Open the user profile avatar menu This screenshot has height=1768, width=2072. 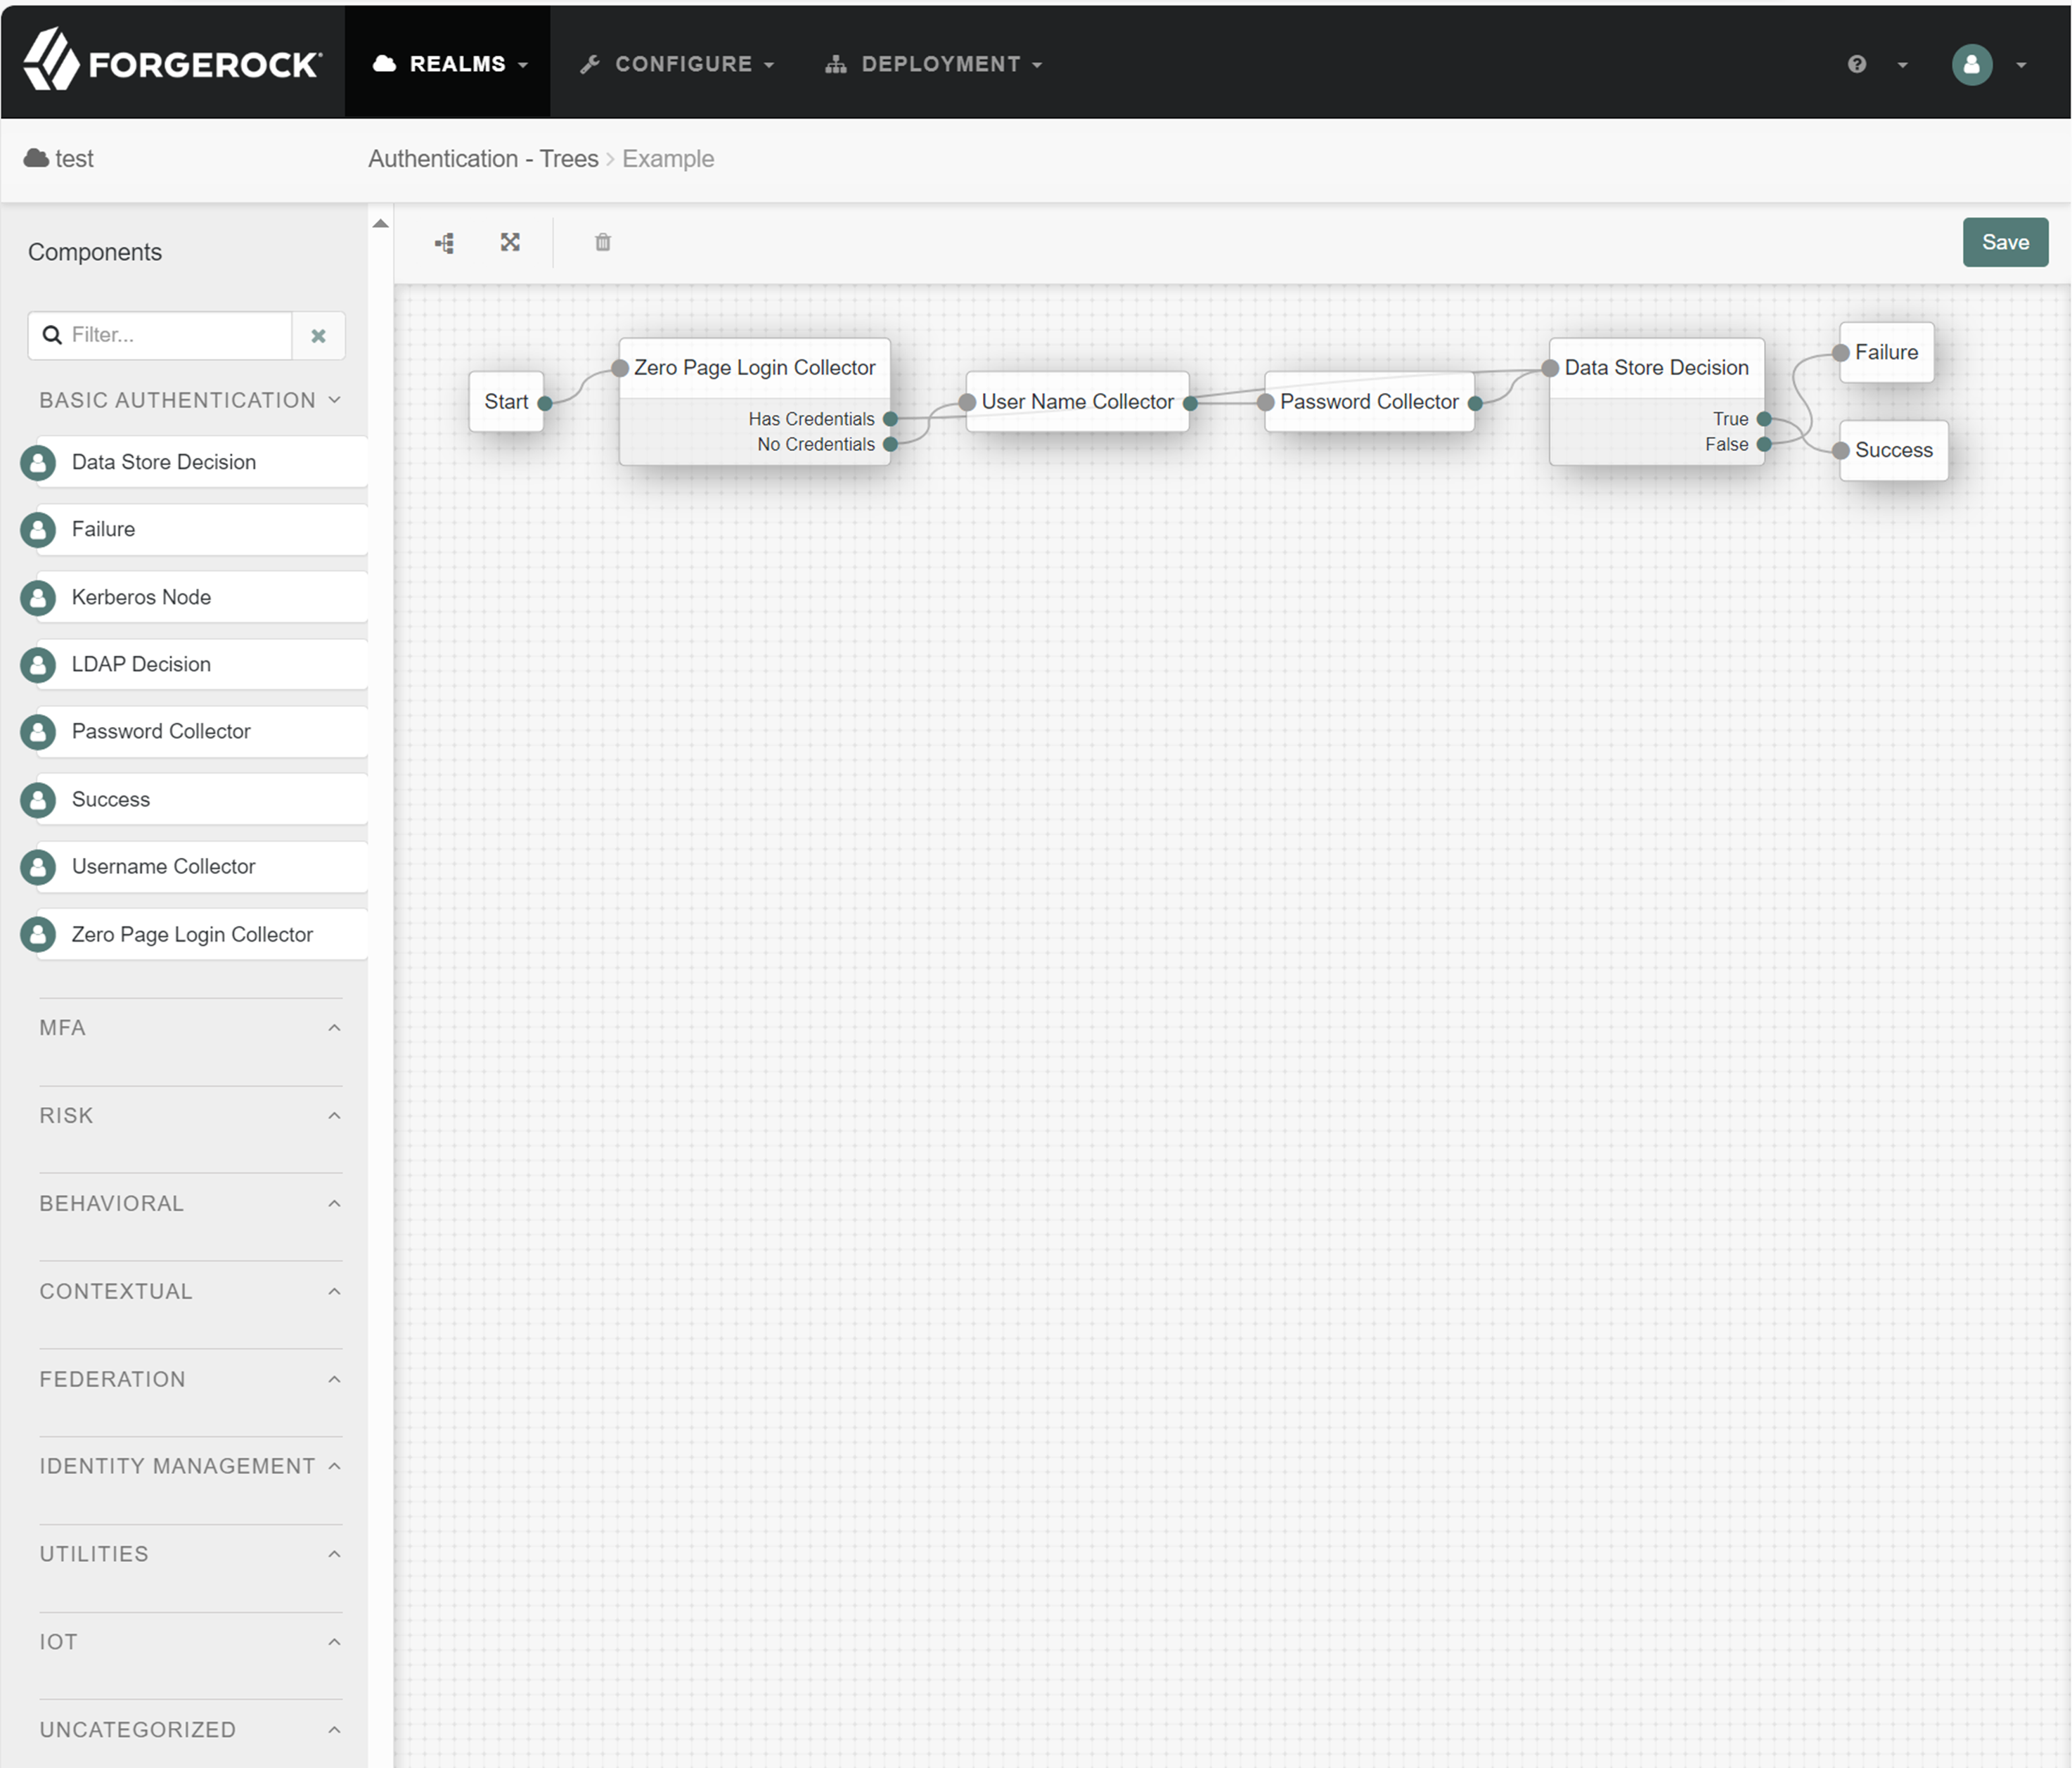[1972, 64]
